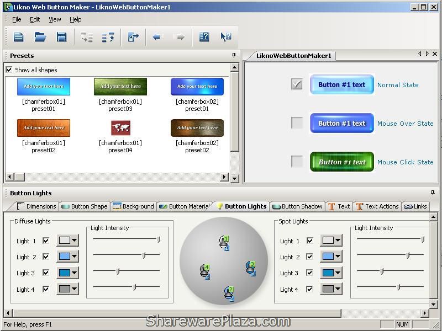The width and height of the screenshot is (442, 331).
Task: Disable Light 3 in Diffuse Lights
Action: (x=46, y=273)
